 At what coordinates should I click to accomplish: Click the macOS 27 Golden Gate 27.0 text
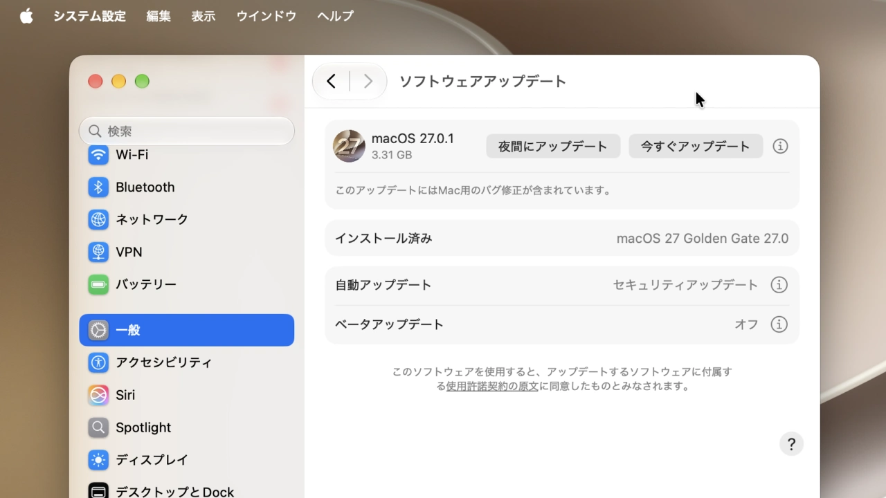(x=703, y=239)
